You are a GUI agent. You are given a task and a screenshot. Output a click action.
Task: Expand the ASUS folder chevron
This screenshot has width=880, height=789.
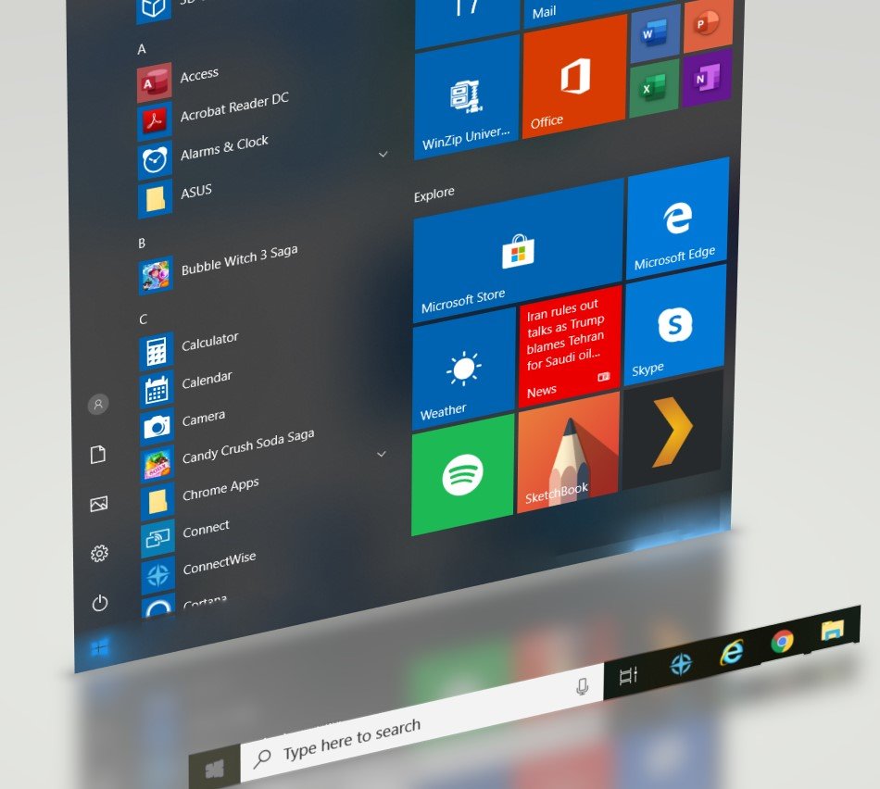pos(383,154)
